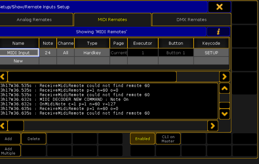
Task: Open the Channel selector showing All
Action: [65, 53]
